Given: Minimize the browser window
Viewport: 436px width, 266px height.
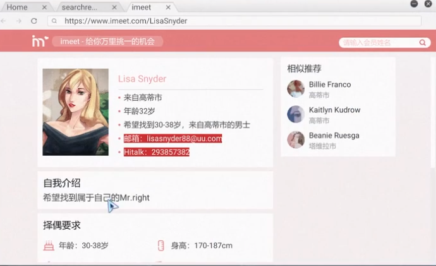Looking at the screenshot, I should pyautogui.click(x=414, y=4).
